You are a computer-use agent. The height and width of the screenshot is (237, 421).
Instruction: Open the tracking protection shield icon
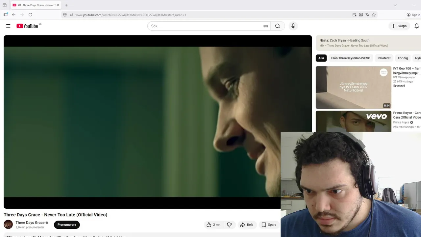65,15
